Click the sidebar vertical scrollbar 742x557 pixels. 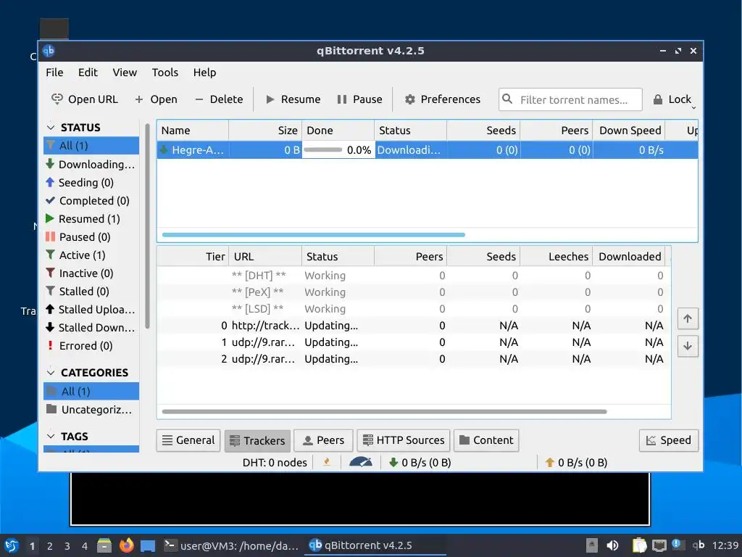click(147, 227)
